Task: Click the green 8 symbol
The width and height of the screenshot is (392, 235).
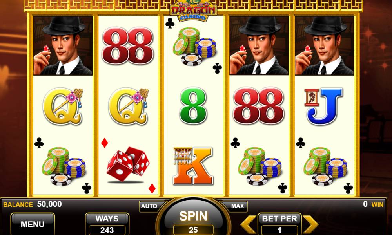Action: tap(193, 105)
